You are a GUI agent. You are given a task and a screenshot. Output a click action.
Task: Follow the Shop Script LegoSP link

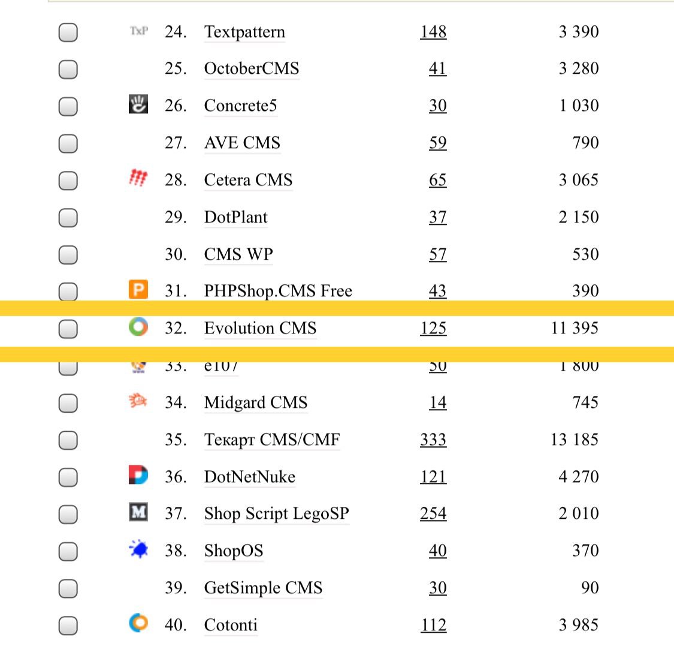276,513
